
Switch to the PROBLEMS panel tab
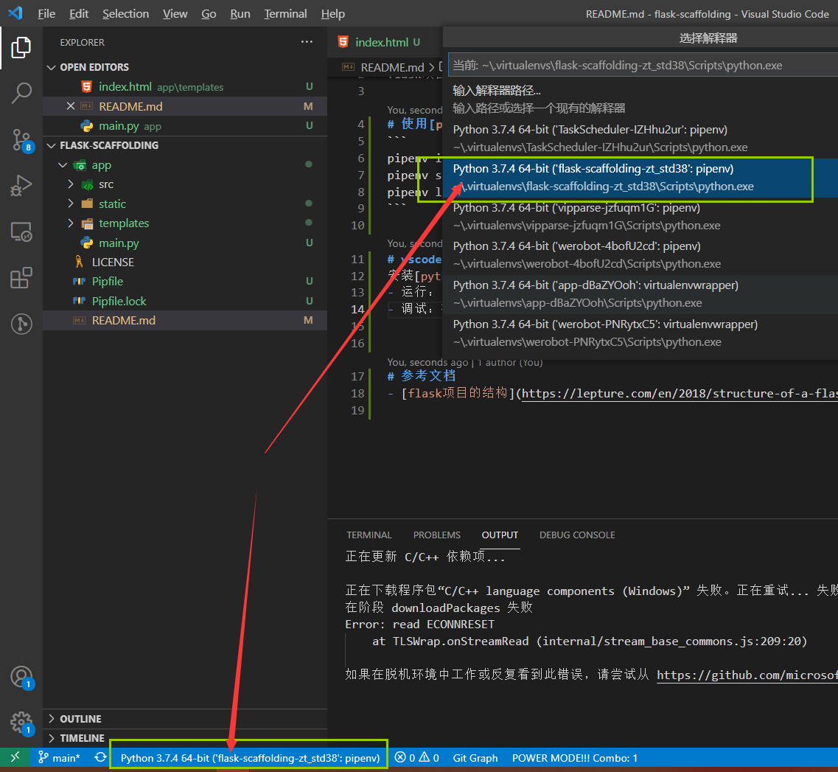click(x=436, y=535)
